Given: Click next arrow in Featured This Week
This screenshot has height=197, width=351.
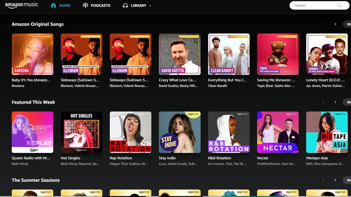Looking at the screenshot, I should coord(335,102).
